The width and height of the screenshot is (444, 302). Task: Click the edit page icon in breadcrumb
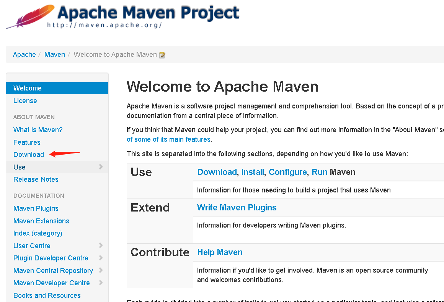pos(162,55)
